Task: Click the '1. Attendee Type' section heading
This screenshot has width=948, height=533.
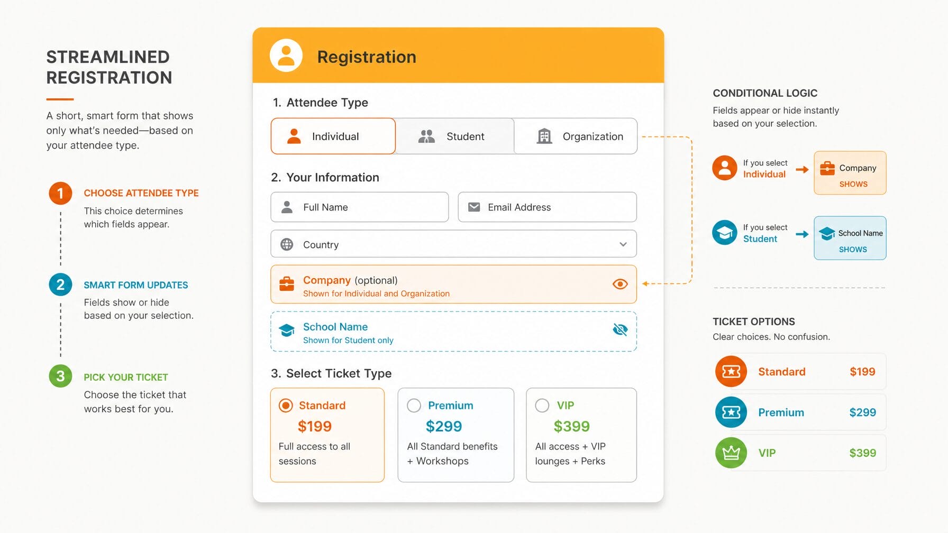Action: (x=320, y=103)
